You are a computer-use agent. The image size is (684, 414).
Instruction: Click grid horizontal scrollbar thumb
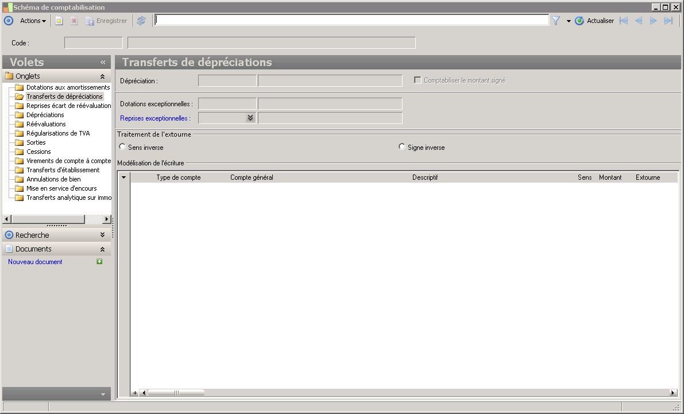[x=176, y=393]
